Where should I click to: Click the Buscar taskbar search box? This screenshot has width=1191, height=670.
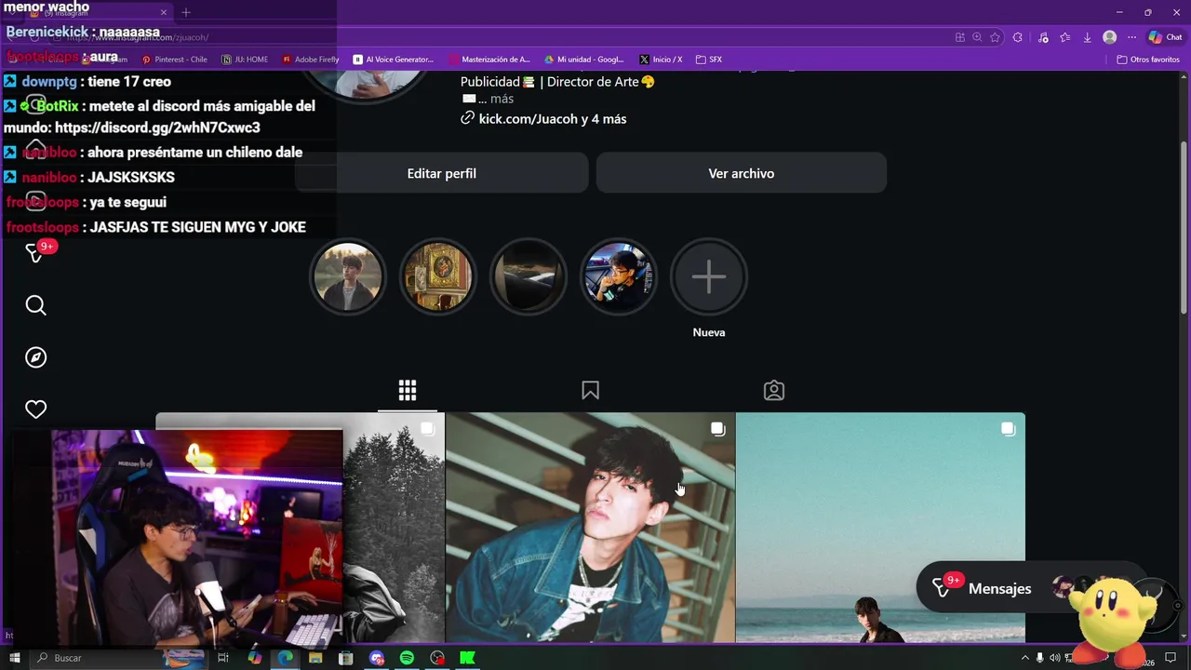[x=119, y=658]
